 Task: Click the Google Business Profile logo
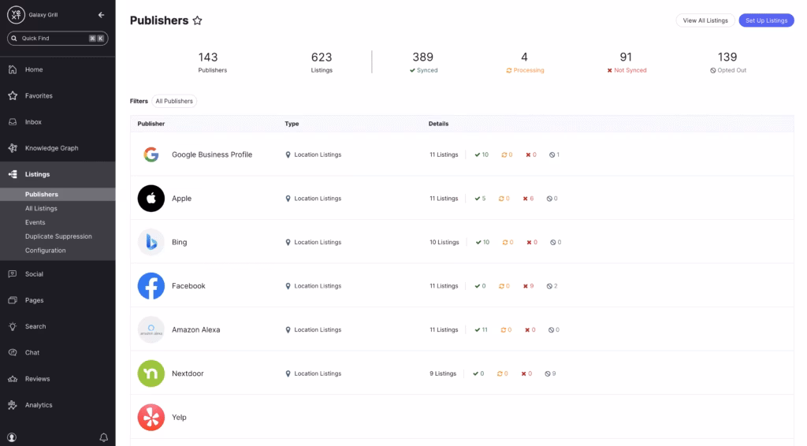coord(151,154)
